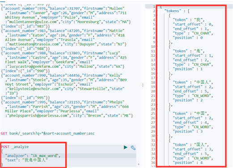Click the lucycastro@geekfarm.com email text
Screen dimensions: 233x168
pos(34,67)
